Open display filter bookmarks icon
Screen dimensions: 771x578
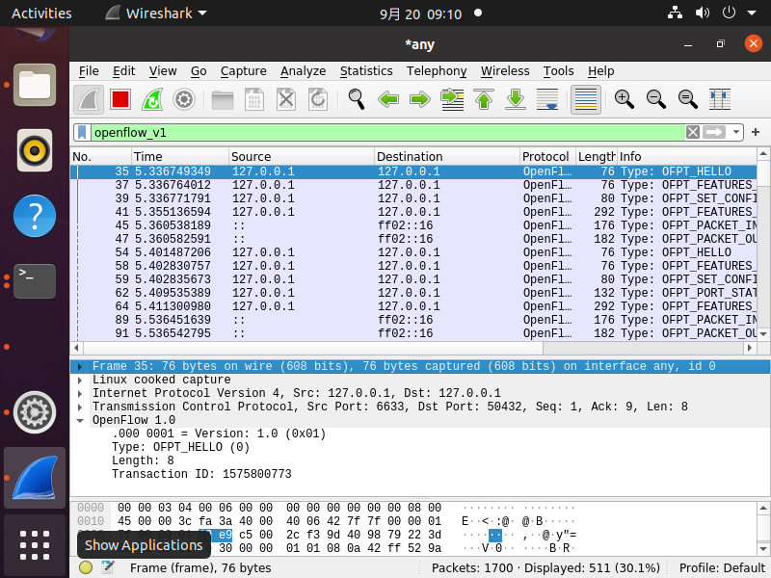[x=82, y=132]
